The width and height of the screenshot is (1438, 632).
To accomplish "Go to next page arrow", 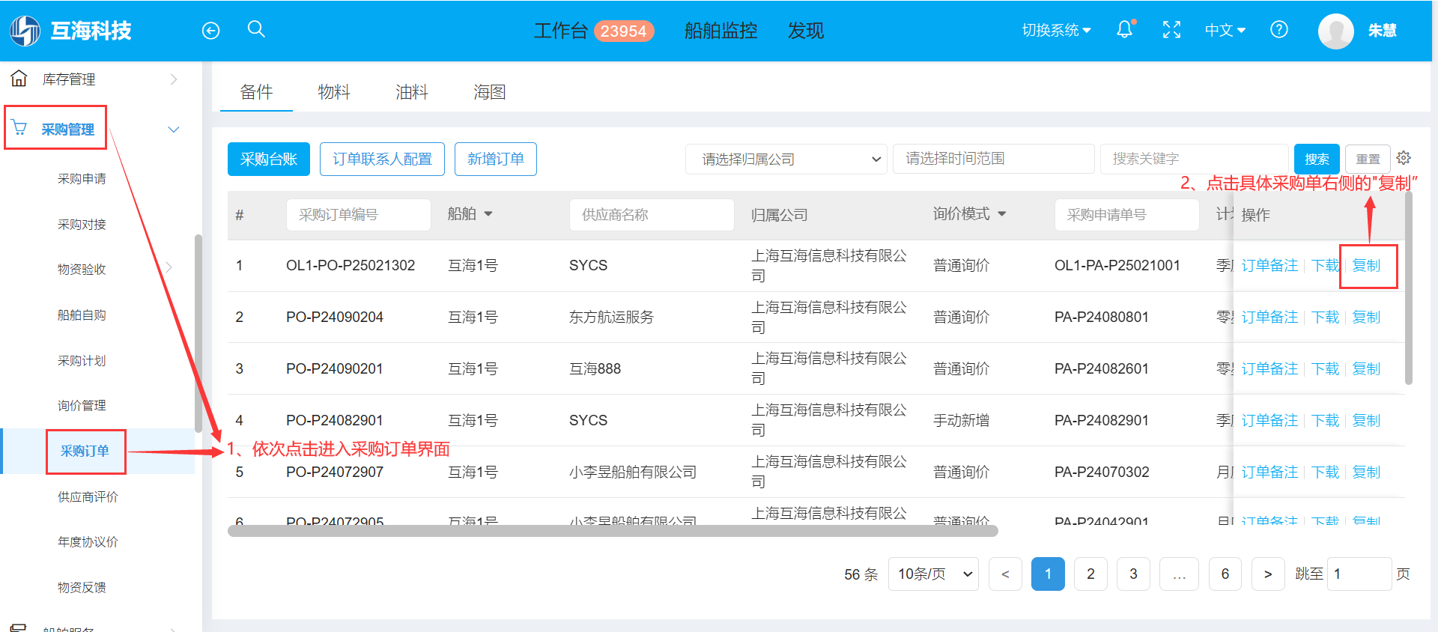I will pos(1268,574).
